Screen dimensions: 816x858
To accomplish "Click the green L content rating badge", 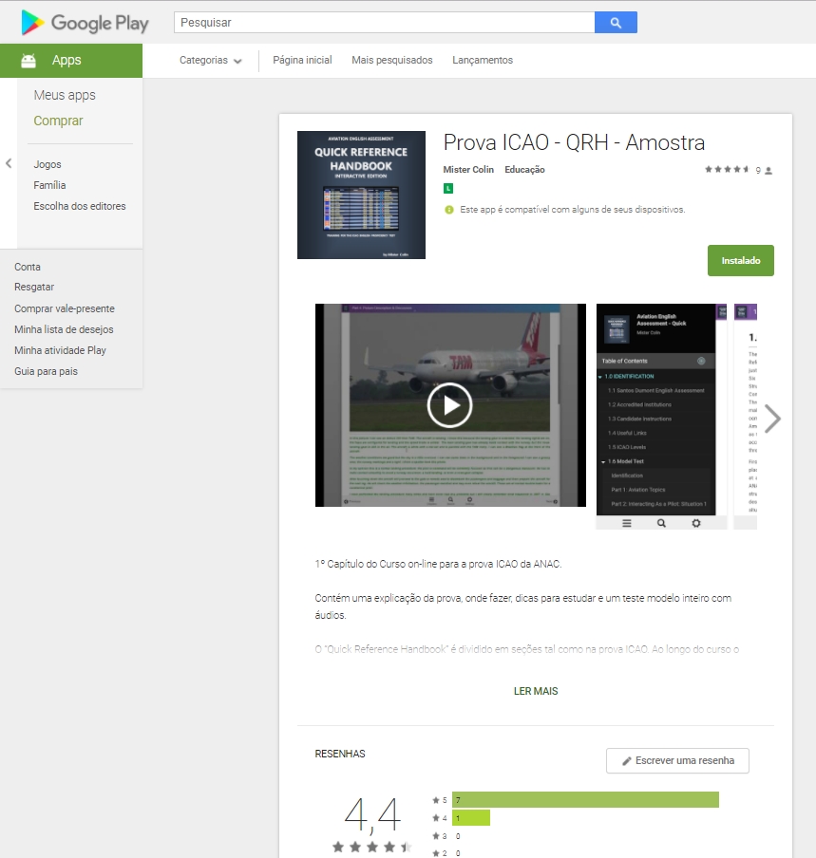I will [448, 188].
